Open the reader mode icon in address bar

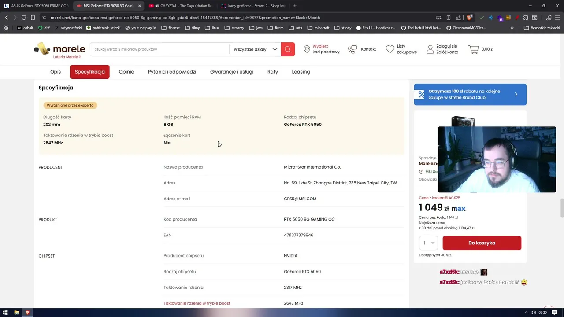coord(449,18)
